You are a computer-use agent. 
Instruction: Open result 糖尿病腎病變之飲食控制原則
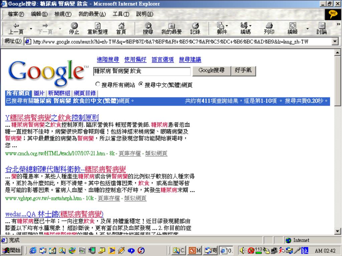point(52,118)
